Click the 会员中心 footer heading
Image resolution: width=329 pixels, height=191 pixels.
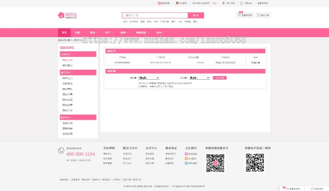(x=151, y=148)
